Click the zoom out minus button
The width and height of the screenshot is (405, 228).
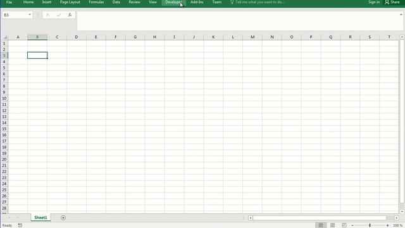point(352,225)
